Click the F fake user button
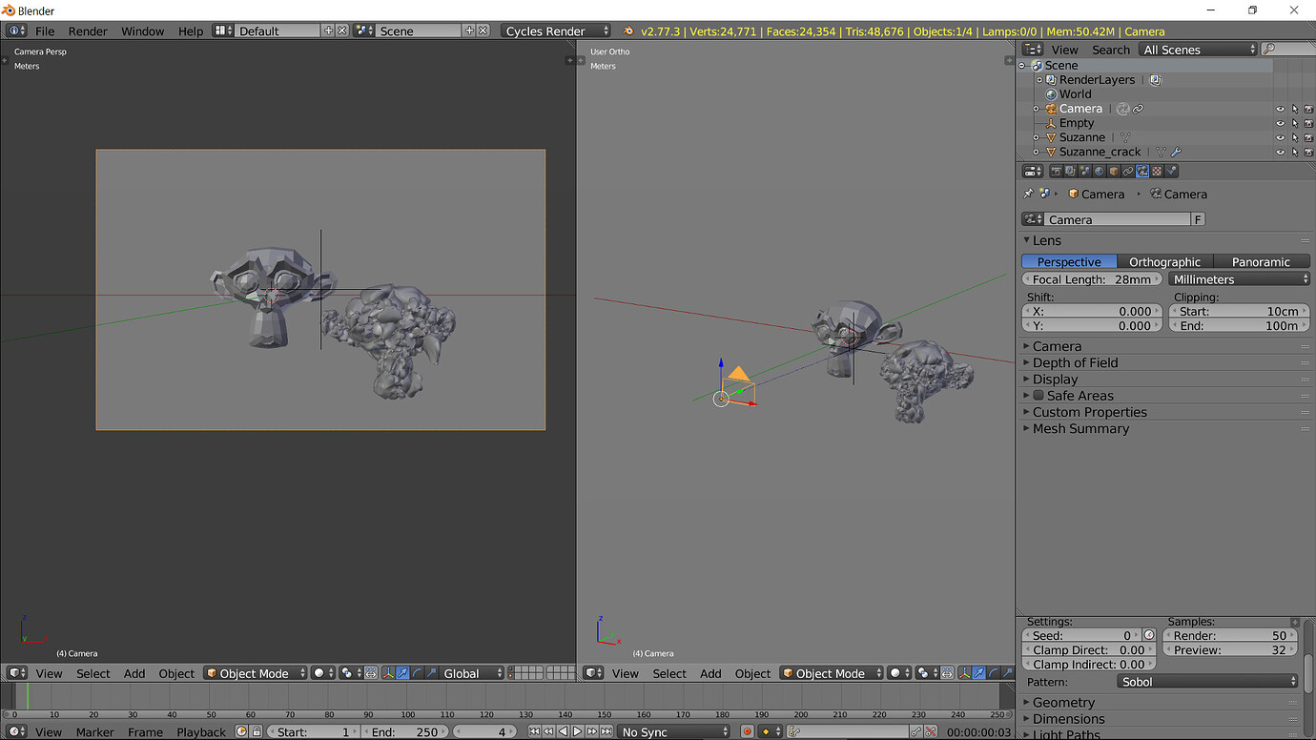 1198,219
